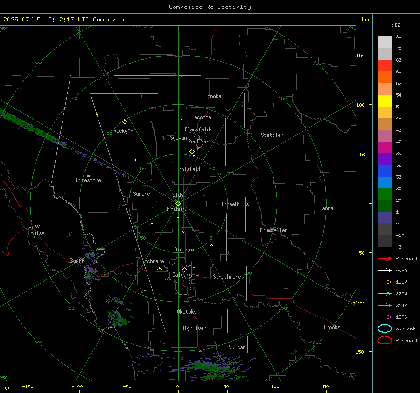Click the yellow diamond marker below RedDeer
The image size is (420, 393).
(x=192, y=152)
